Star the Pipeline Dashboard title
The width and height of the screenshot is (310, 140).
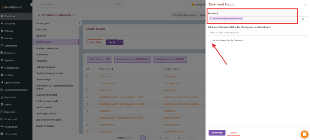click(x=39, y=15)
